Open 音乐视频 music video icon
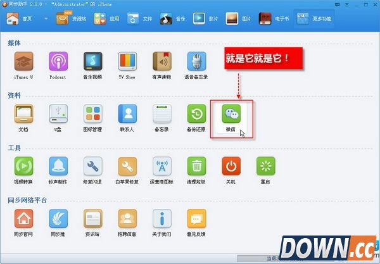Screen dimensions: 380x264 93,61
